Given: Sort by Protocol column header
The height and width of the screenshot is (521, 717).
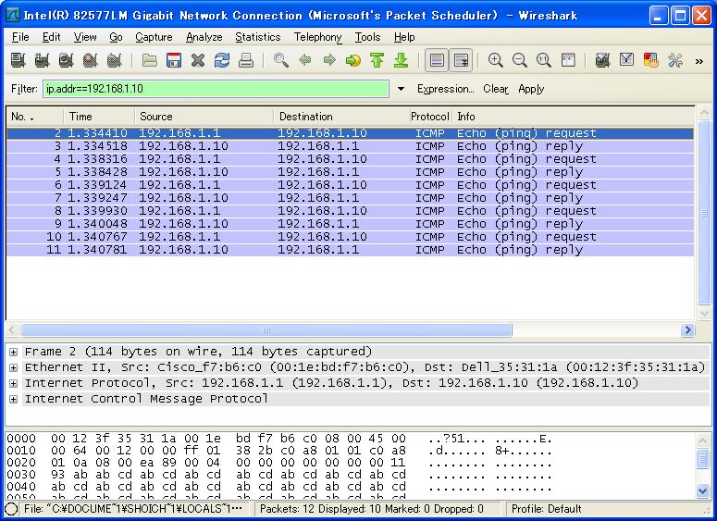Looking at the screenshot, I should point(430,117).
